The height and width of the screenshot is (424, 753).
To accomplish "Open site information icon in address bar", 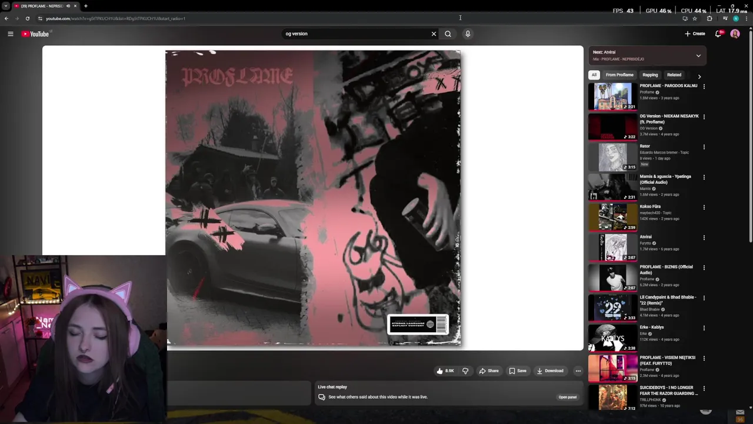I will click(40, 18).
